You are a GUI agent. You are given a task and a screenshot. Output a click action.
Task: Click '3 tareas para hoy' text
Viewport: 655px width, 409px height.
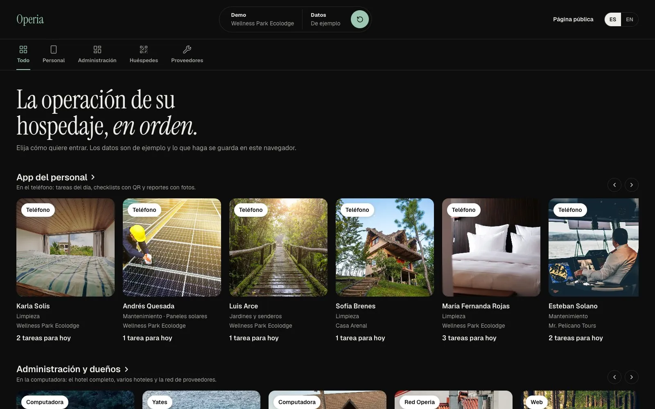click(469, 338)
